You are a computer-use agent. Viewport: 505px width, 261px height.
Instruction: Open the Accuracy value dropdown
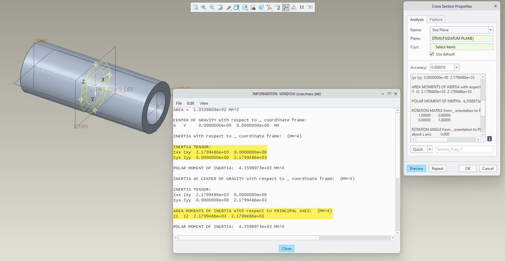pyautogui.click(x=456, y=67)
